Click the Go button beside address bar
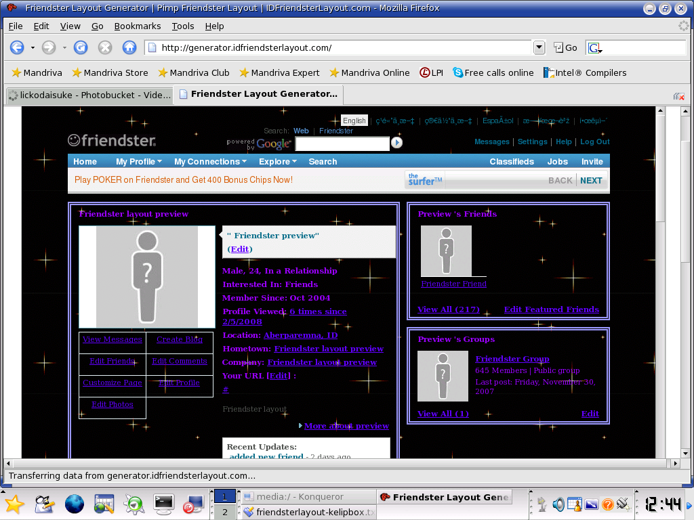Screen dimensions: 694x520 click(566, 47)
